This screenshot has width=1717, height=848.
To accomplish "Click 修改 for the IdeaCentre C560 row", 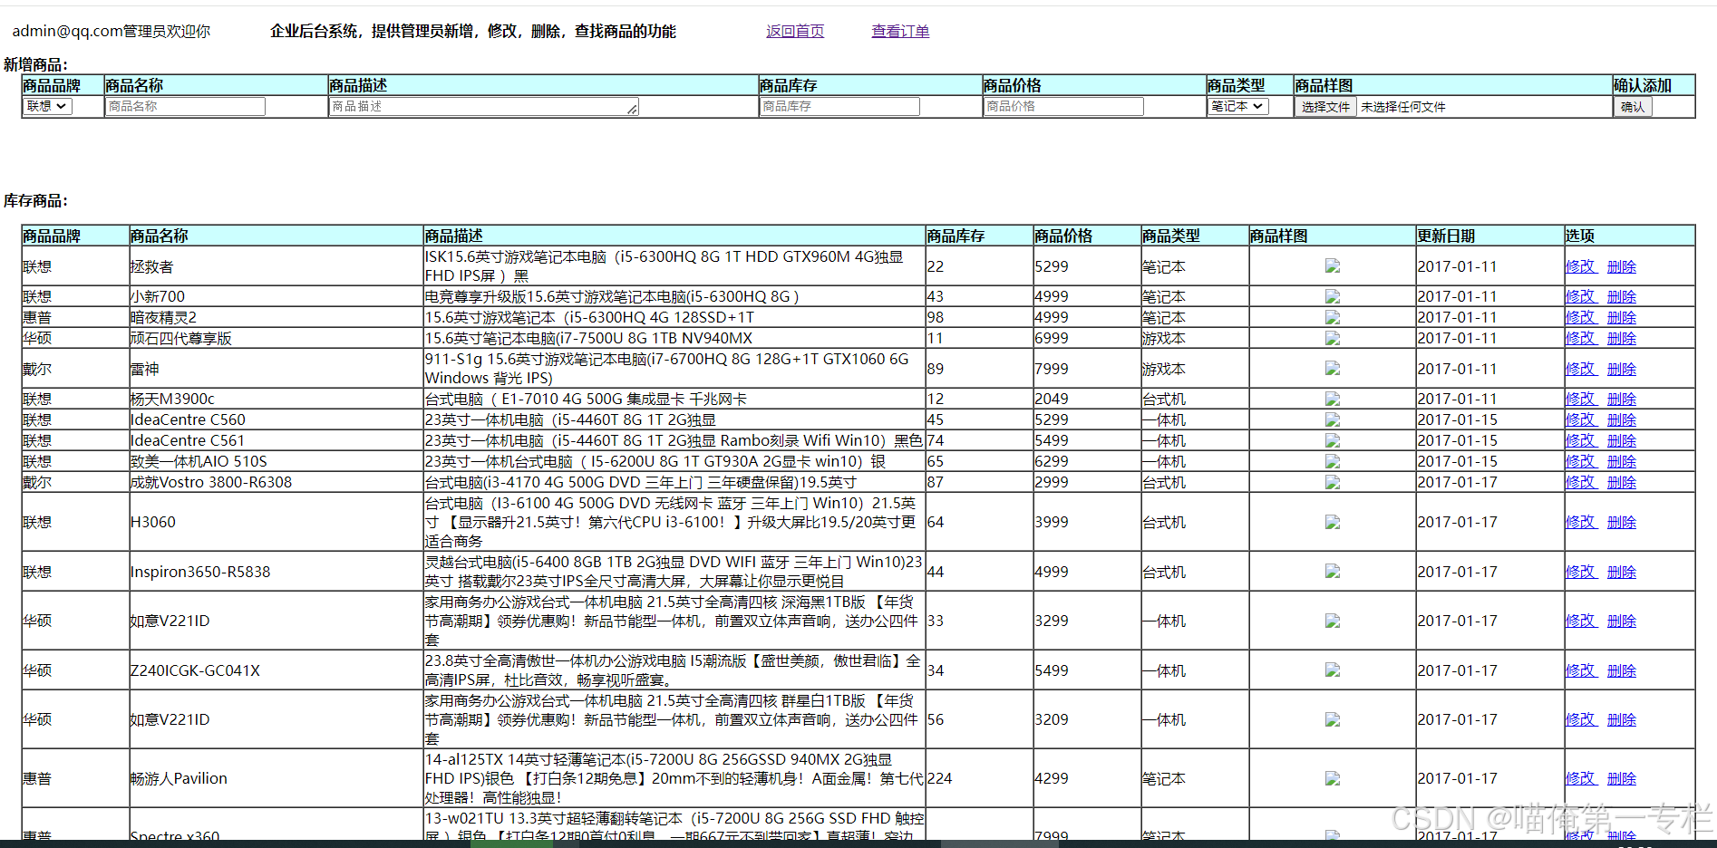I will coord(1580,419).
